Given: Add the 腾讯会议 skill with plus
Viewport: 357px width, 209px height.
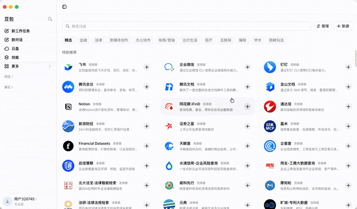Looking at the screenshot, I should [x=147, y=87].
